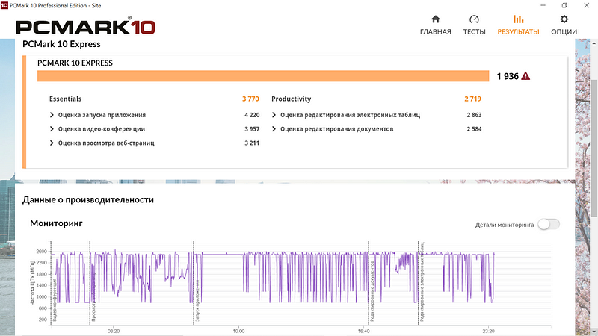Click the Productivity heading
598x336 pixels.
pos(291,99)
